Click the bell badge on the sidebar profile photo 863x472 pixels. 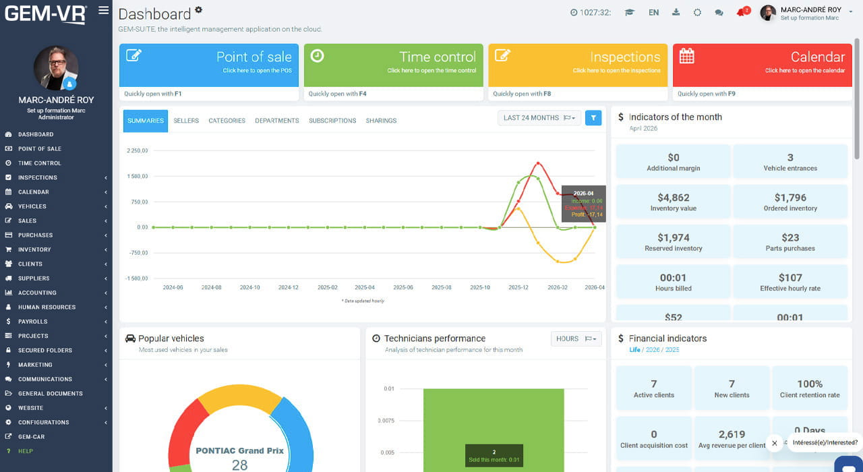point(69,84)
